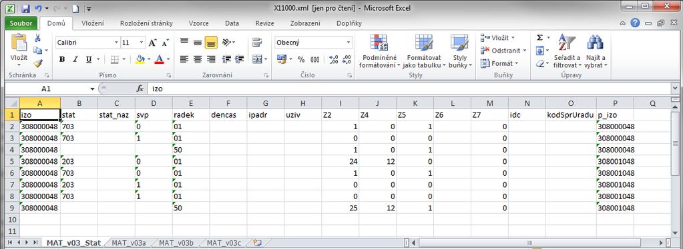Switch to the Vzorce ribbon tab

coord(199,23)
